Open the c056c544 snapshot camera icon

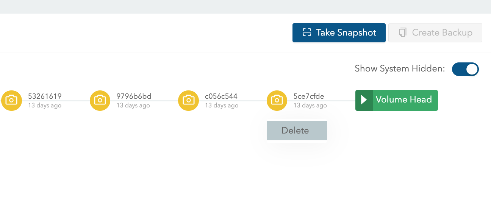click(189, 100)
